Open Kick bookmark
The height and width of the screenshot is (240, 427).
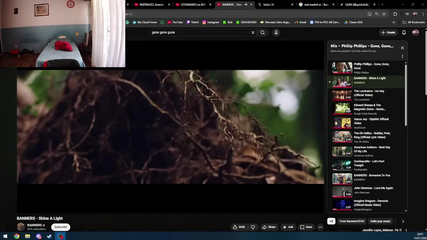pos(228,22)
